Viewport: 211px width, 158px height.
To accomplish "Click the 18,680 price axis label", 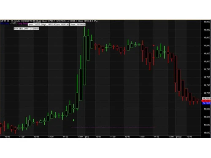I will 207,109.
